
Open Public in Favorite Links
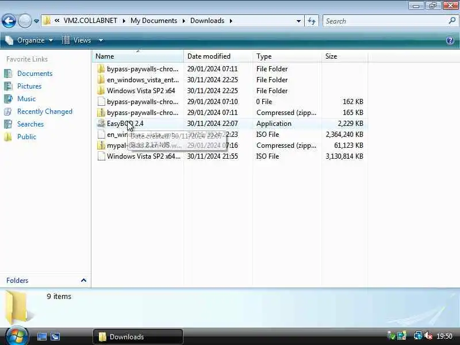[26, 137]
